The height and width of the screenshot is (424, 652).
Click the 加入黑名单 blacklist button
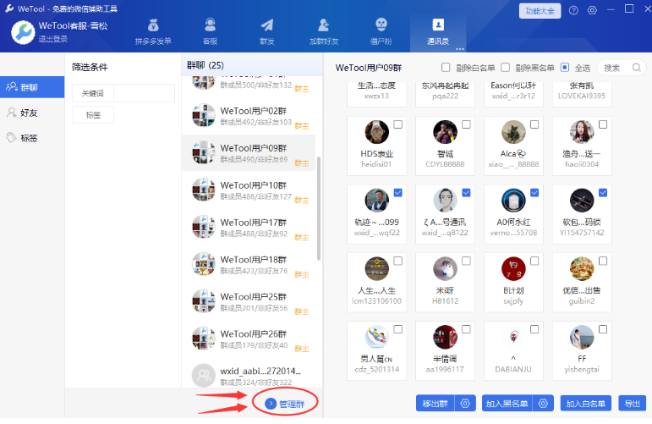[507, 403]
